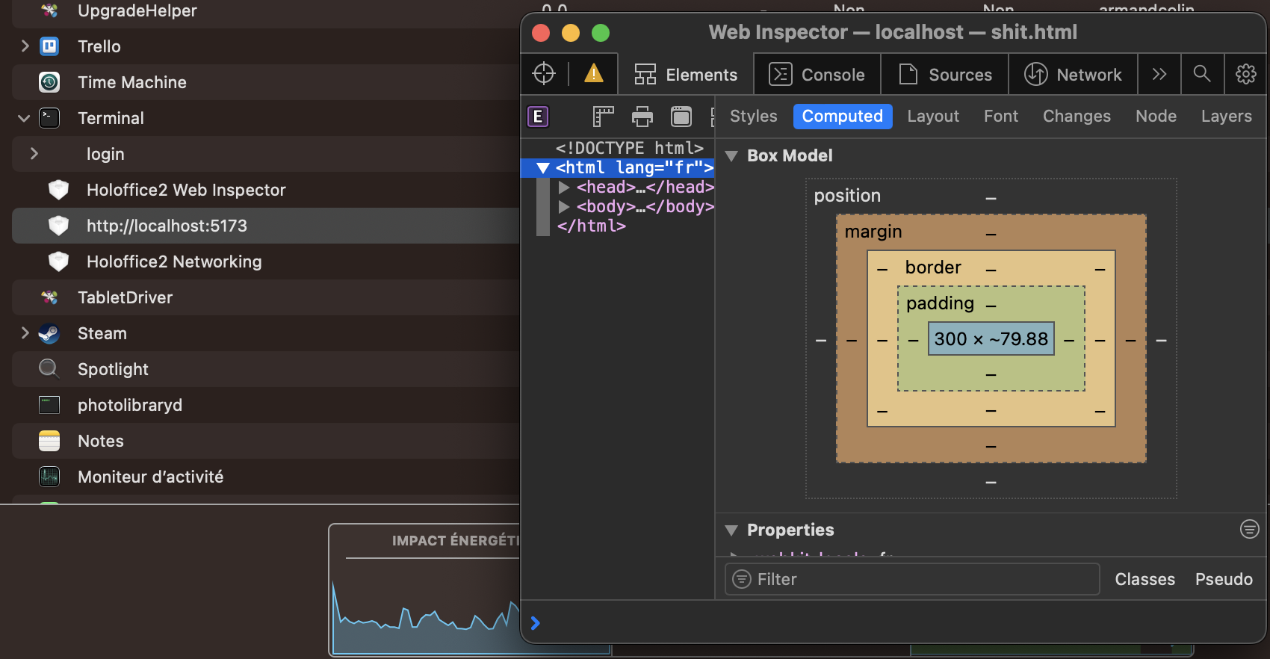Switch to the Layout sidebar tab
The width and height of the screenshot is (1270, 659).
(933, 117)
